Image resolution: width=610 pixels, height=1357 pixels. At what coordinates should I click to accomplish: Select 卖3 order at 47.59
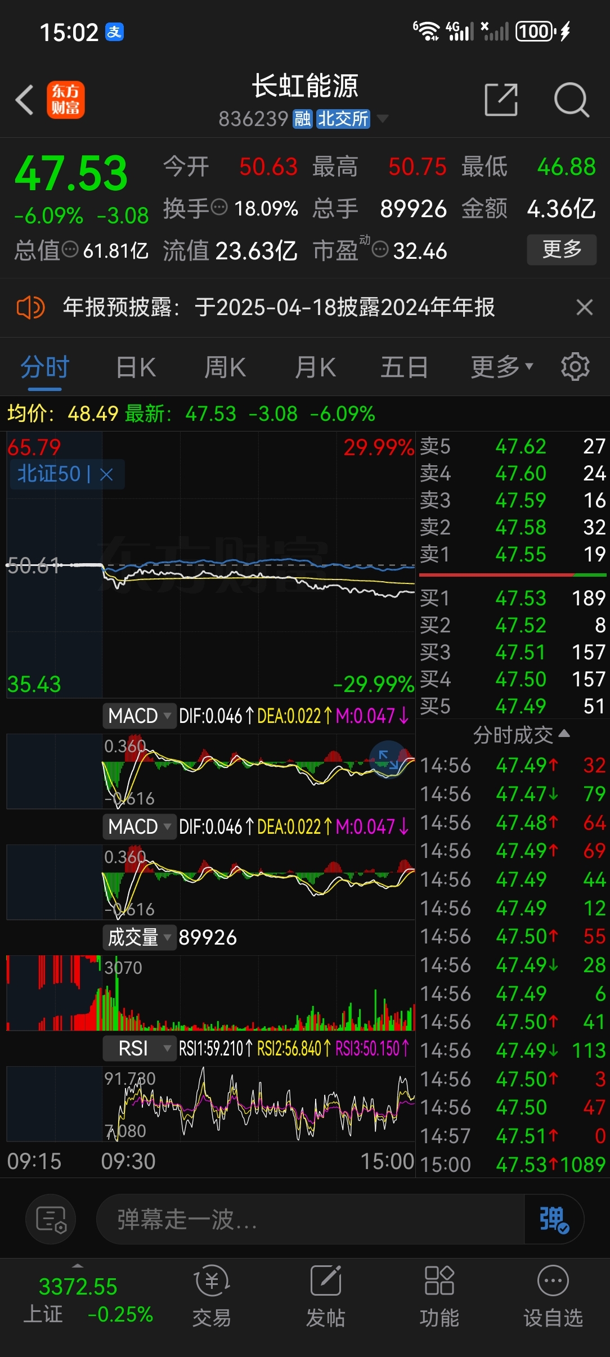click(513, 501)
